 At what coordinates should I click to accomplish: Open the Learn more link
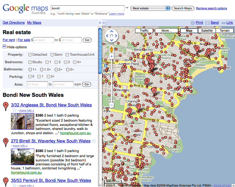pyautogui.click(x=116, y=14)
